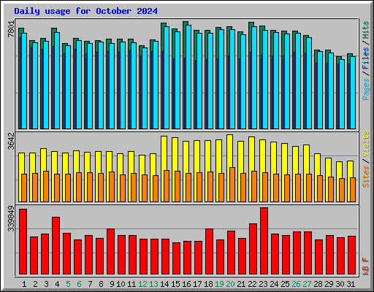Image resolution: width=374 pixels, height=292 pixels.
Task: Click green weekend day 13 label
Action: click(153, 284)
